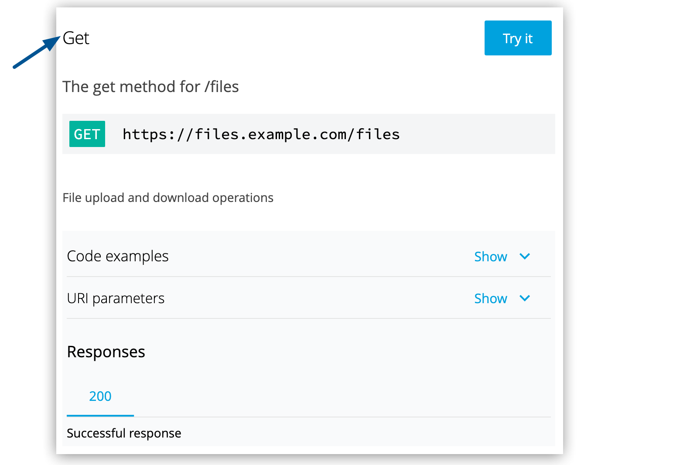Expand URI parameters using its chevron arrow
This screenshot has height=465, width=697.
tap(525, 298)
